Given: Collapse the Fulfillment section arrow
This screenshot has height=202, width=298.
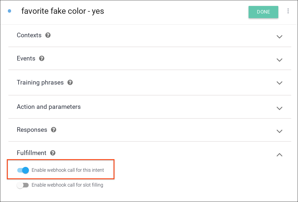Looking at the screenshot, I should (279, 155).
